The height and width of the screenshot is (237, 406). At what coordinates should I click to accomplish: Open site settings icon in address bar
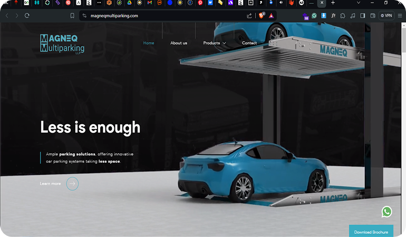84,16
